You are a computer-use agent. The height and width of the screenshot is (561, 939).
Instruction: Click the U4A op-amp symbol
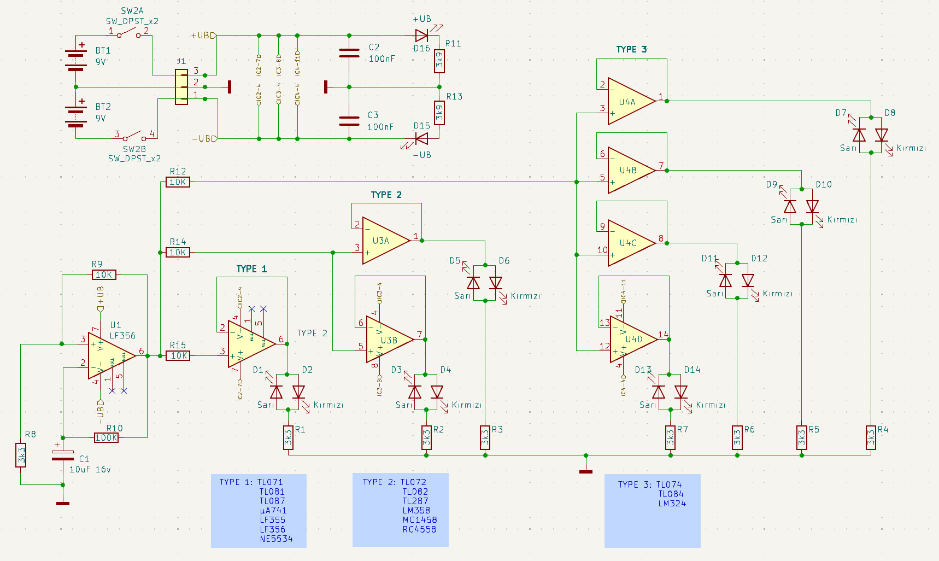(629, 101)
